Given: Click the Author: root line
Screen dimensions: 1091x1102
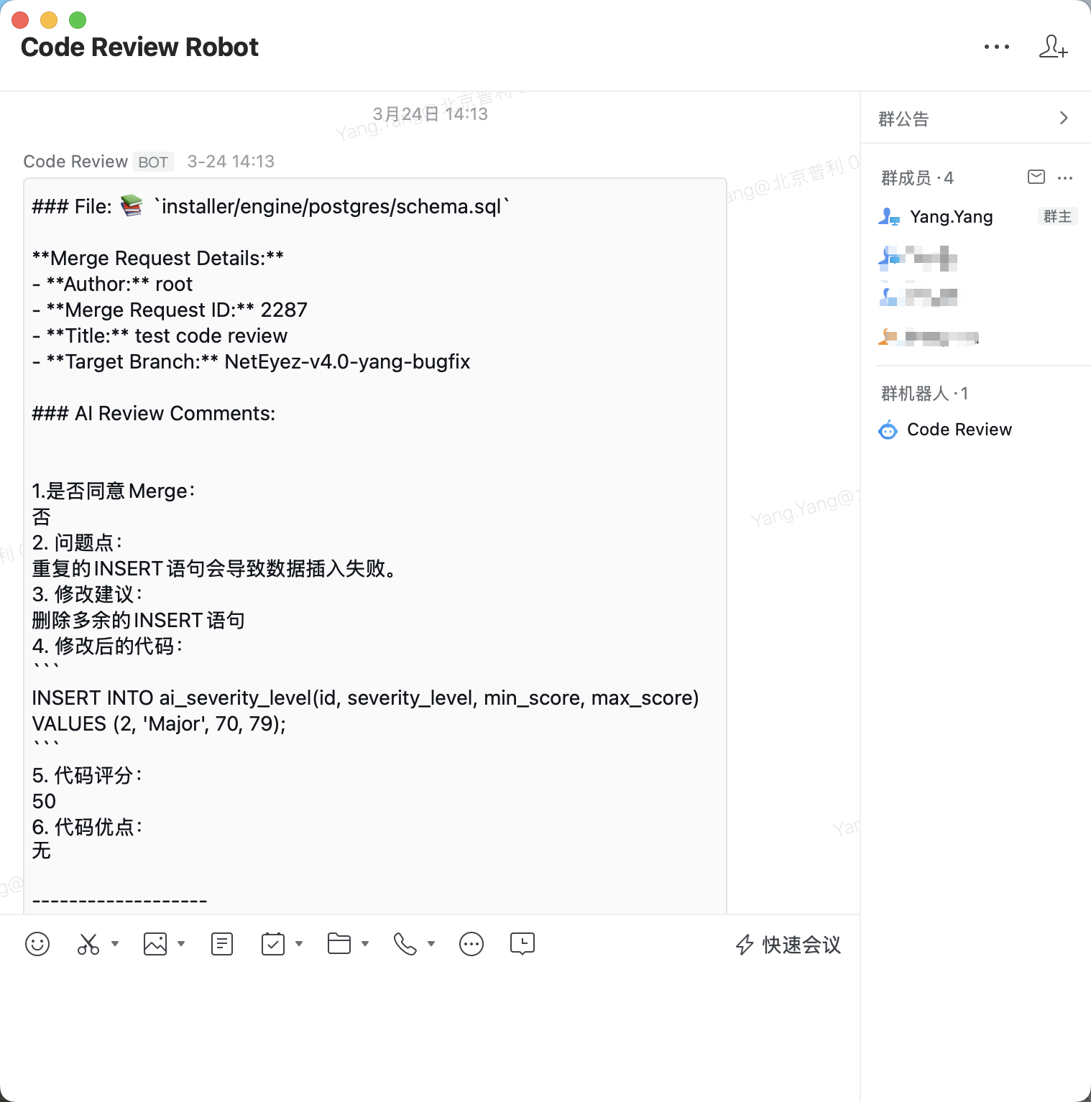Looking at the screenshot, I should (x=112, y=284).
